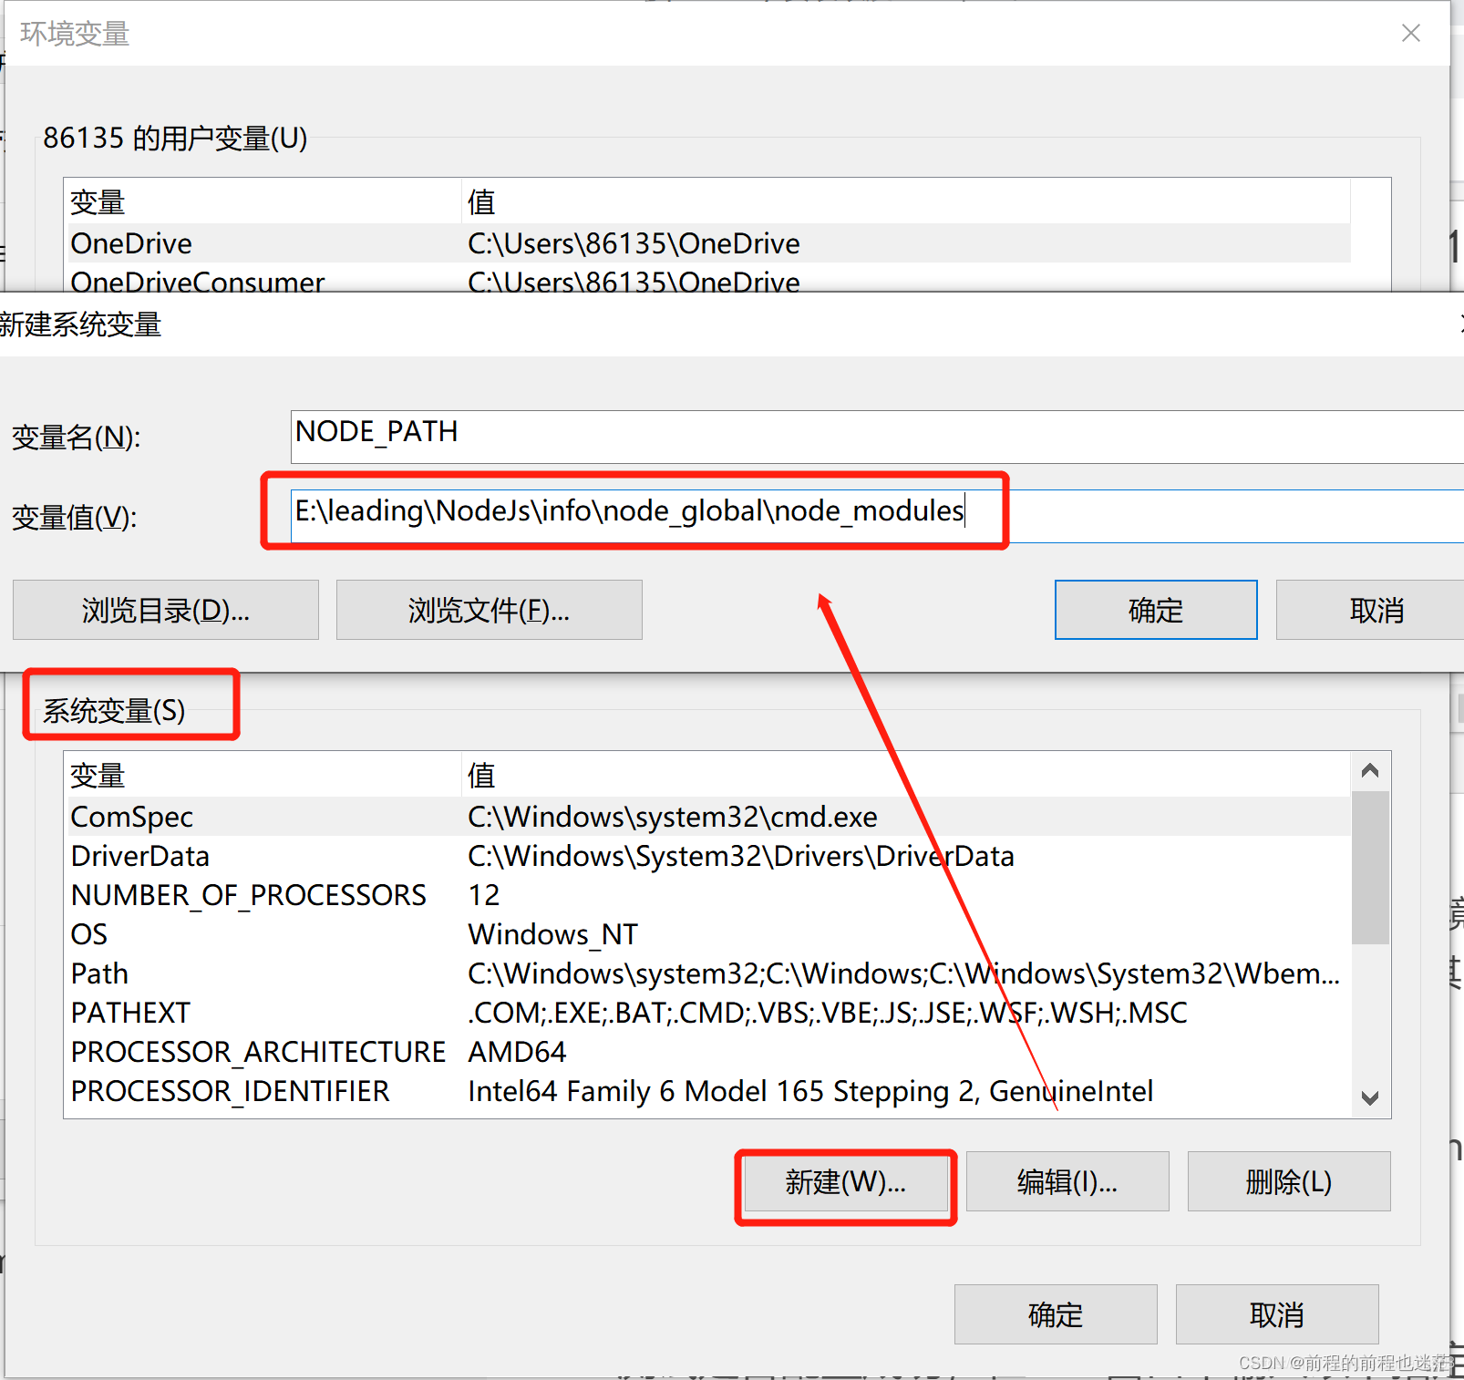Select the ComSpec system variable row
Image resolution: width=1464 pixels, height=1380 pixels.
point(707,817)
